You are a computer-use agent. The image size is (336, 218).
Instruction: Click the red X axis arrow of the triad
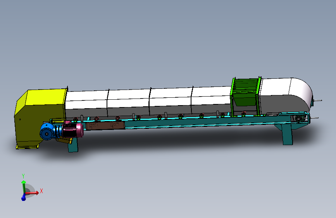(x=32, y=193)
